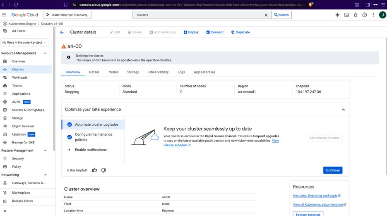Screen dimensions: 387x216
Task: Collapse the Posture Management section
Action: (x=46, y=150)
